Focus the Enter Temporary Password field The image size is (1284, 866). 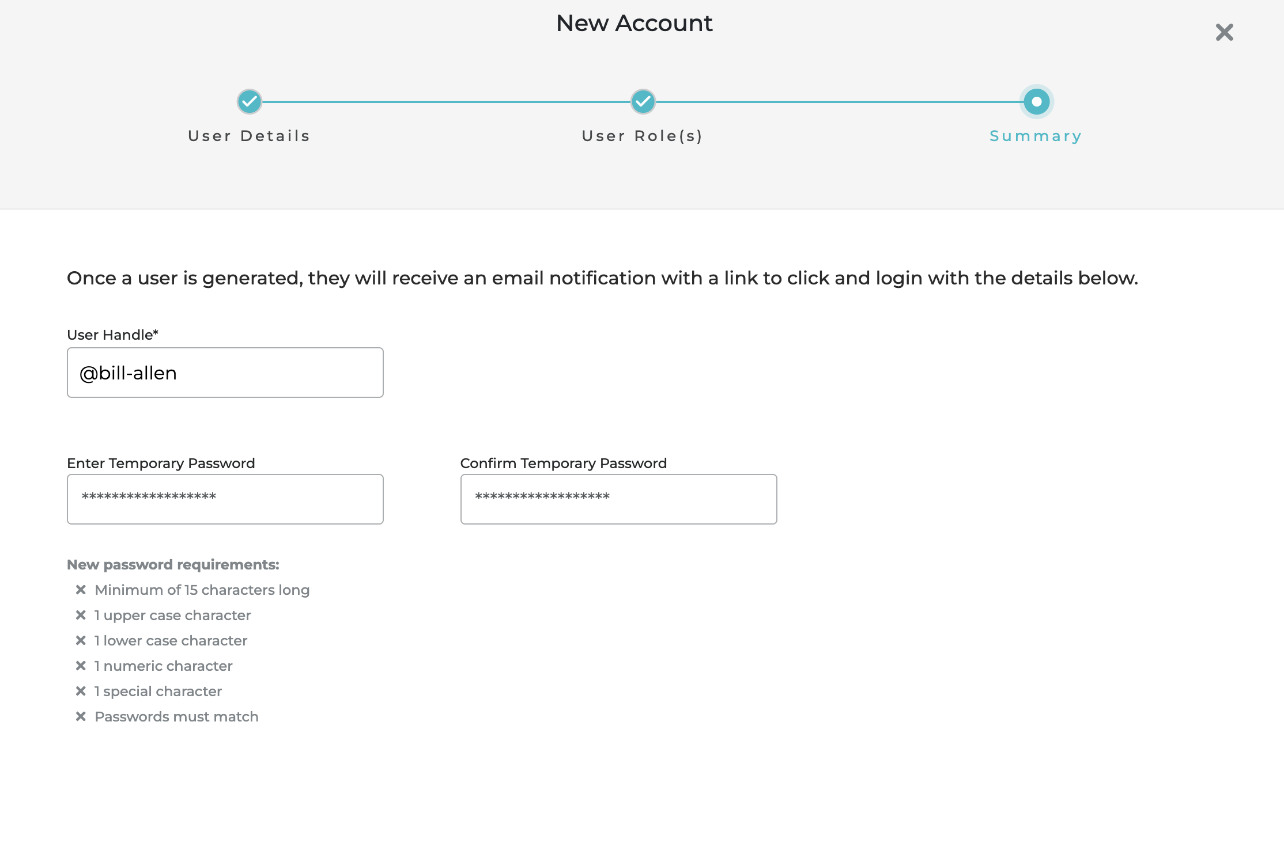[x=225, y=499]
